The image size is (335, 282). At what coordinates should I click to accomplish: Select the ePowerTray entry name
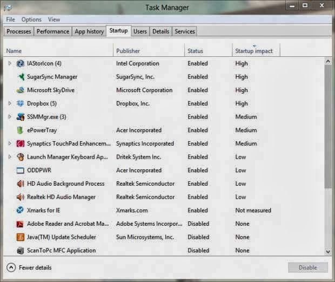pos(42,130)
